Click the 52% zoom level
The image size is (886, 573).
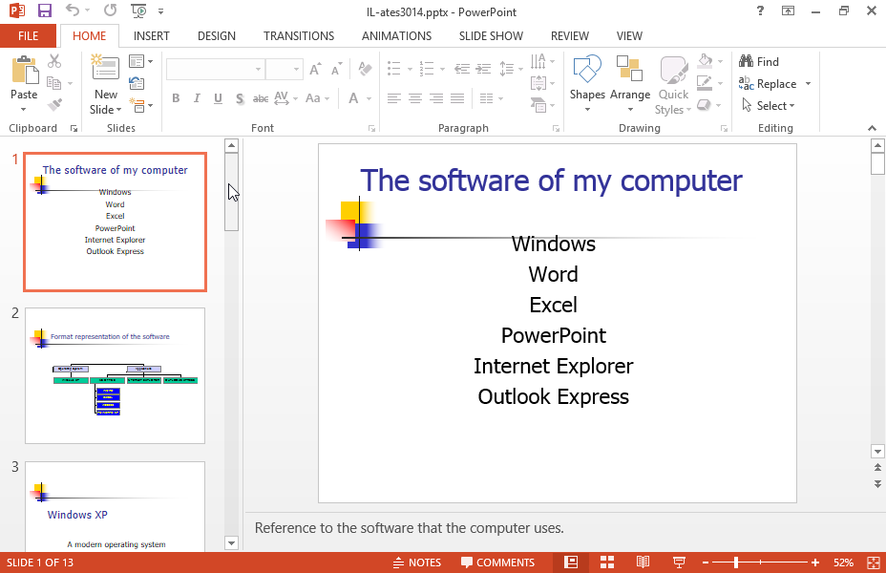click(843, 562)
